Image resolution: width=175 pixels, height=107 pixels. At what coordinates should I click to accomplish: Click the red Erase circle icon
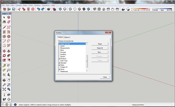click(33, 9)
